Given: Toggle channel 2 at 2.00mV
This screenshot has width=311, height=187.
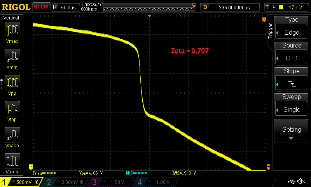Looking at the screenshot, I should [65, 182].
